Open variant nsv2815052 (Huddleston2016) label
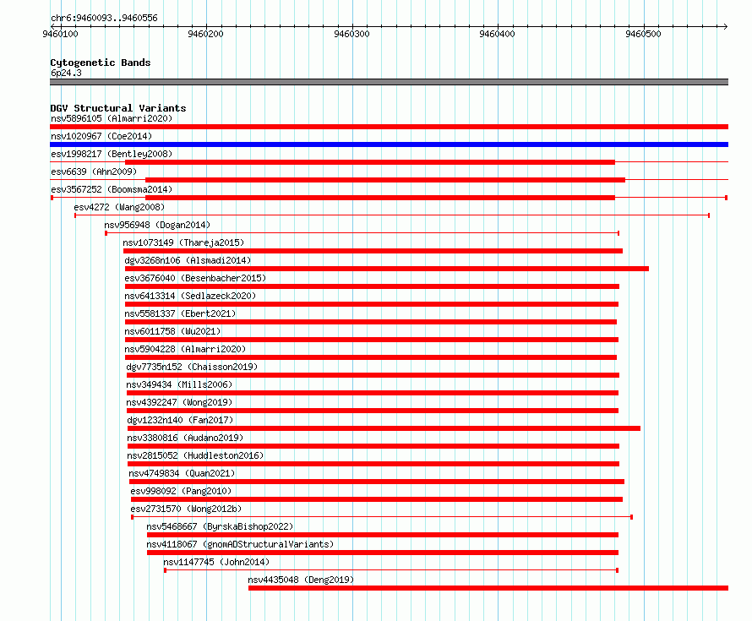Image resolution: width=752 pixels, height=621 pixels. [195, 455]
